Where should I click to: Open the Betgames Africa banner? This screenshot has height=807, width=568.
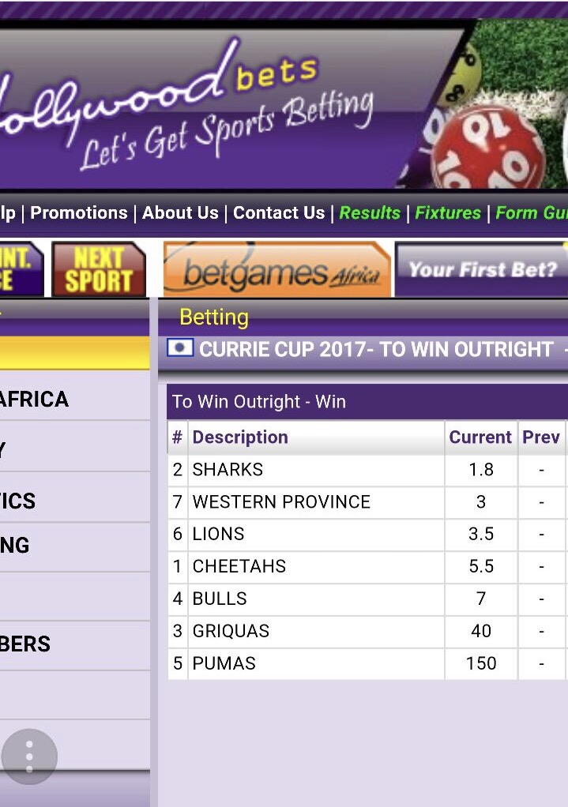pyautogui.click(x=276, y=270)
